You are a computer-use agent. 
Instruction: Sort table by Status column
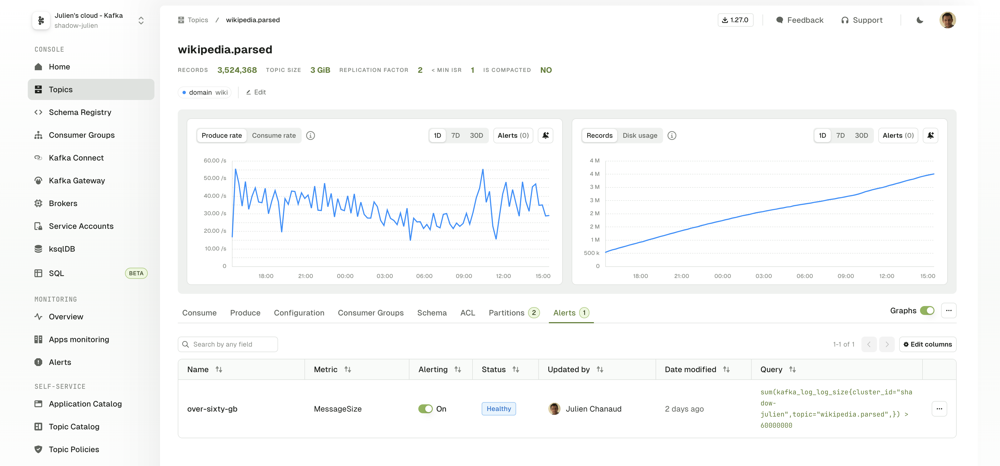[x=516, y=370]
